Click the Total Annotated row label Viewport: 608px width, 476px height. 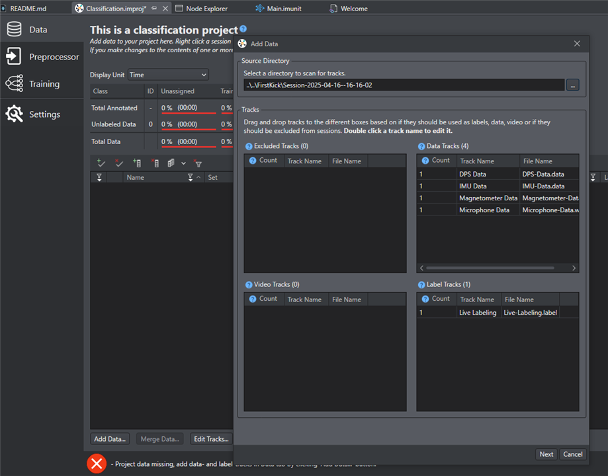[114, 108]
